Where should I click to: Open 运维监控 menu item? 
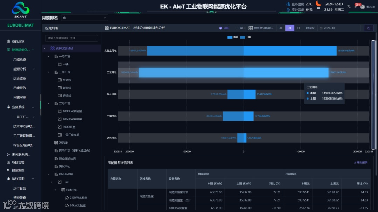coord(20,79)
